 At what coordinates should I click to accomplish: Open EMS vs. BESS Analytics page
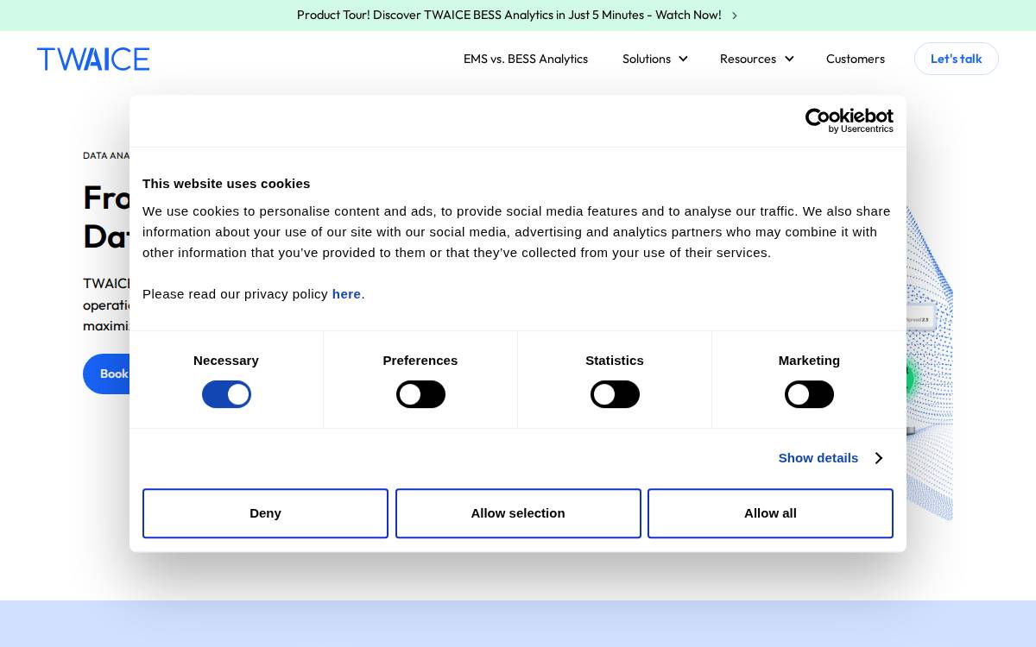pos(526,59)
